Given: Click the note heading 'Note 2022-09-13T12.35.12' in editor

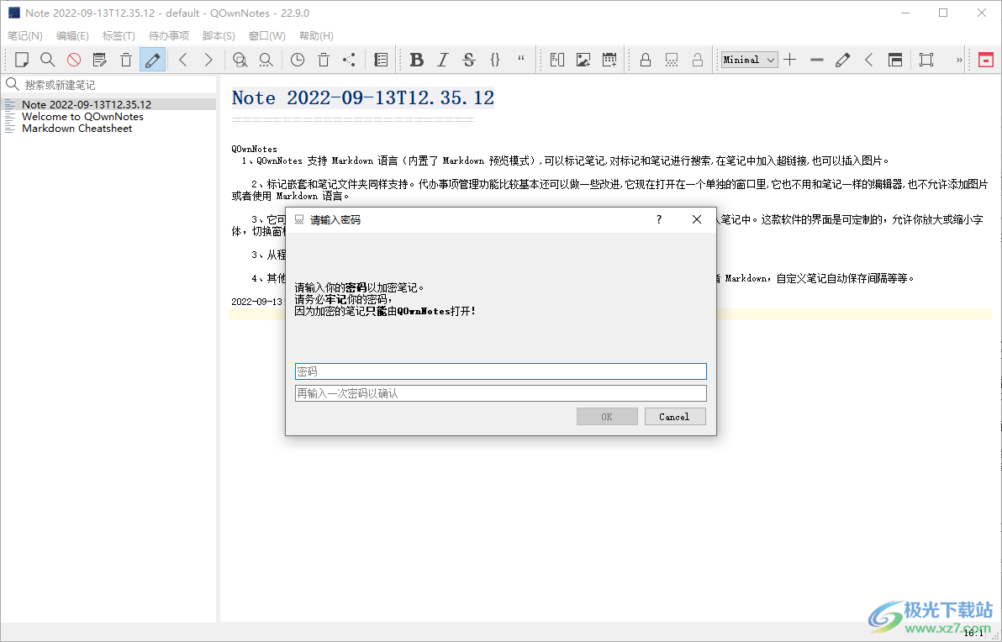Looking at the screenshot, I should (362, 97).
